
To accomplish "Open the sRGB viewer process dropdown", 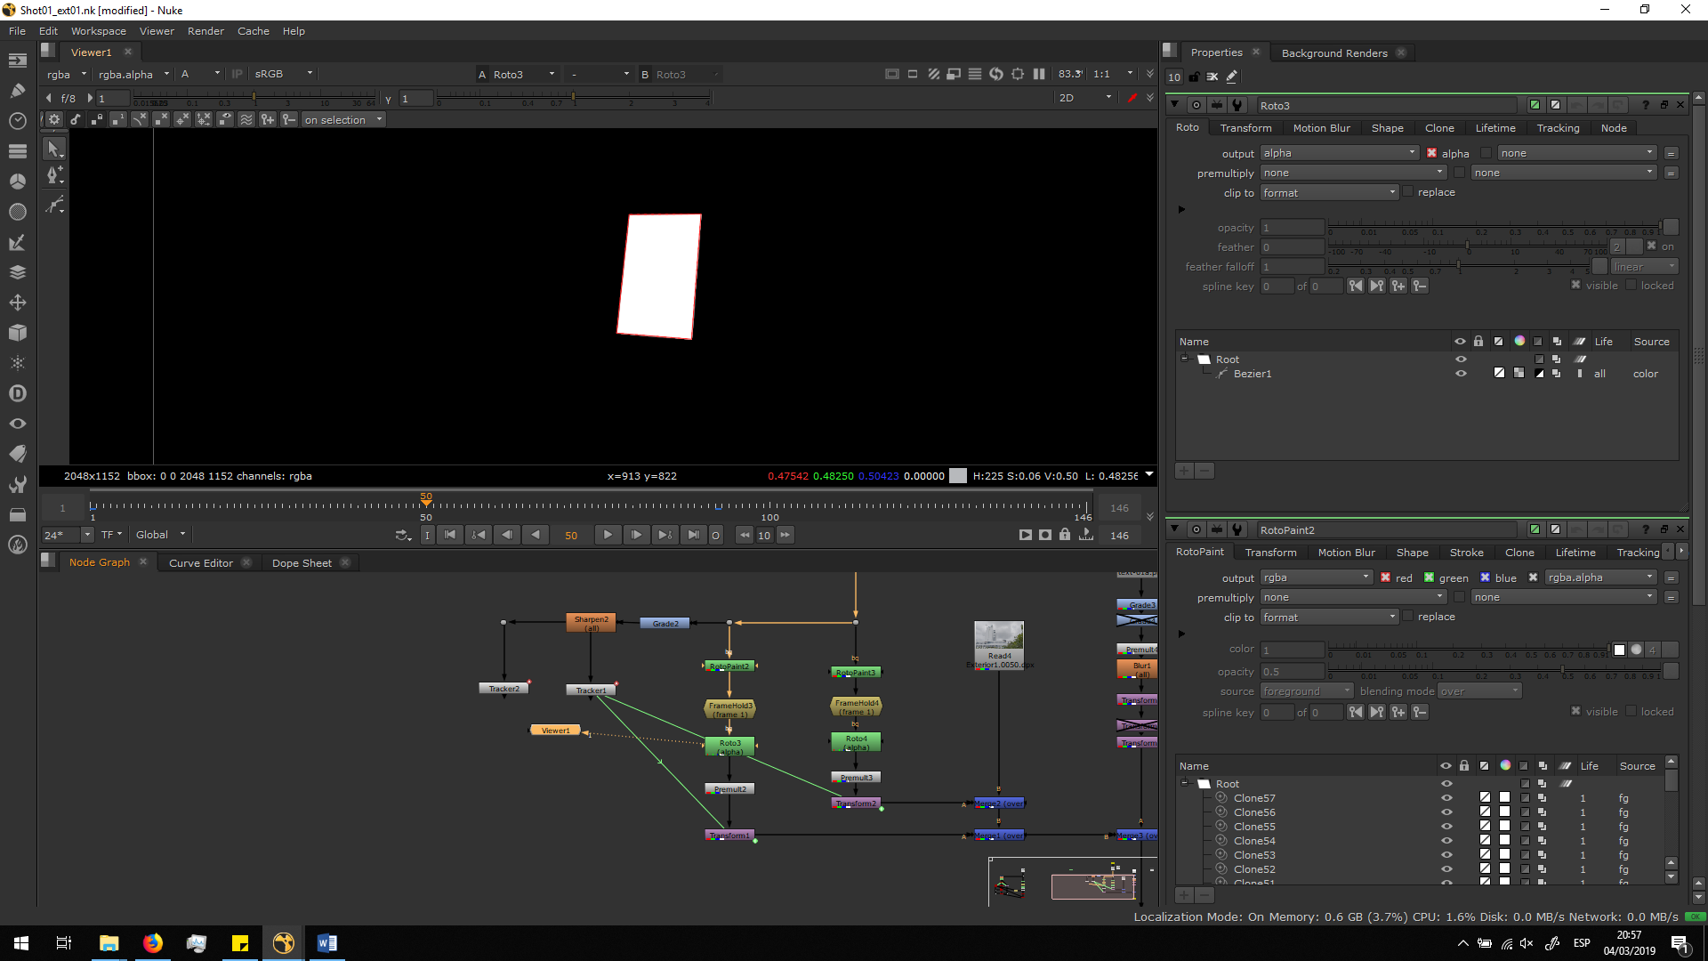I will [283, 74].
